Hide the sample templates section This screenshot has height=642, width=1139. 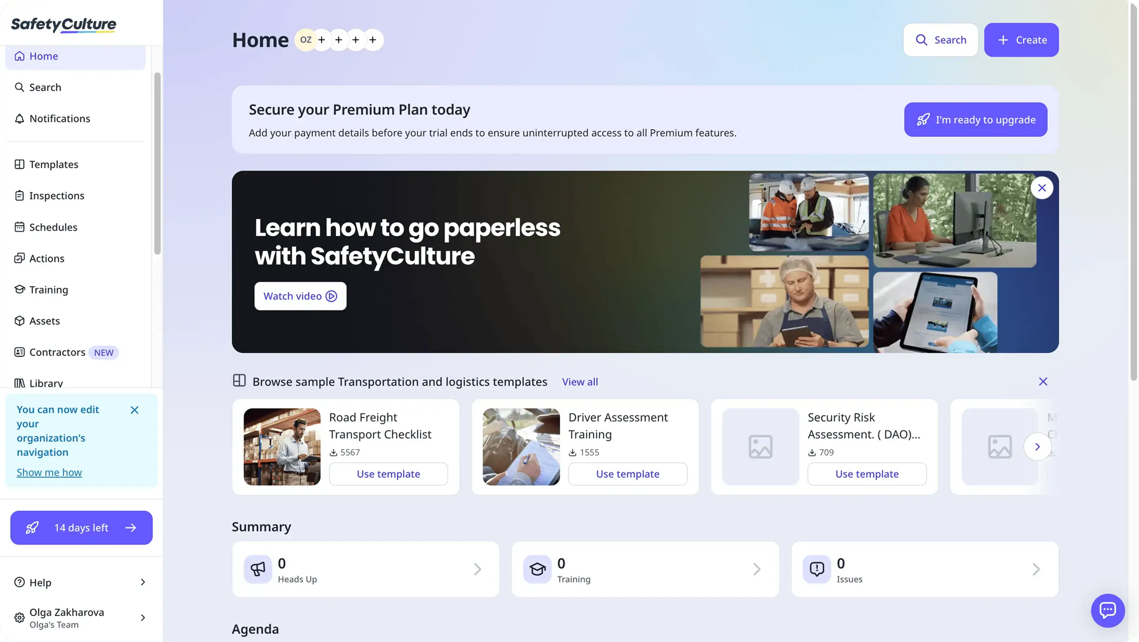coord(1043,382)
